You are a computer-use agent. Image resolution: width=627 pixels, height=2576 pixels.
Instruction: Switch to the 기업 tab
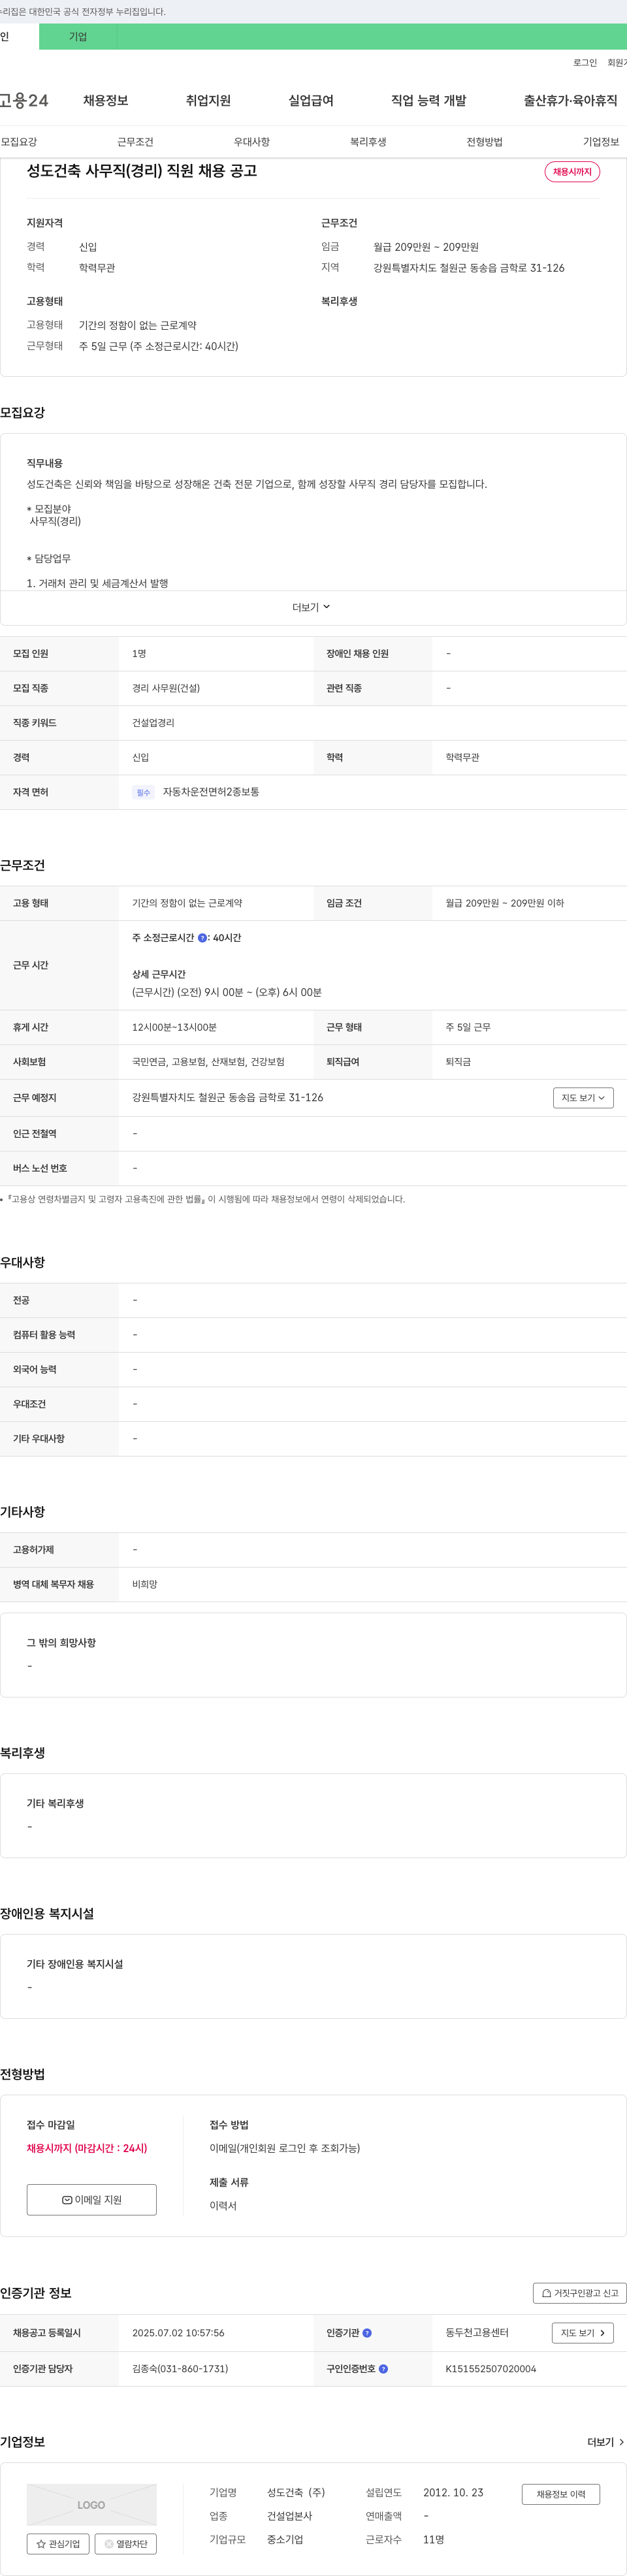tap(78, 37)
